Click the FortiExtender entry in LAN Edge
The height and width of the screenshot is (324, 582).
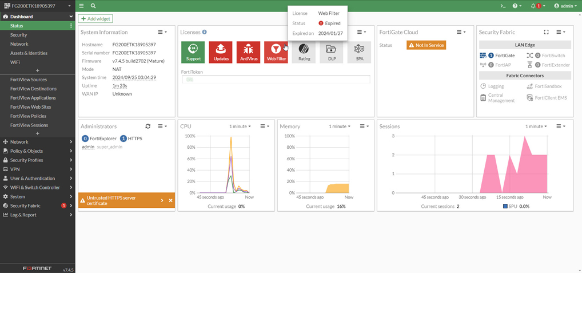(548, 65)
